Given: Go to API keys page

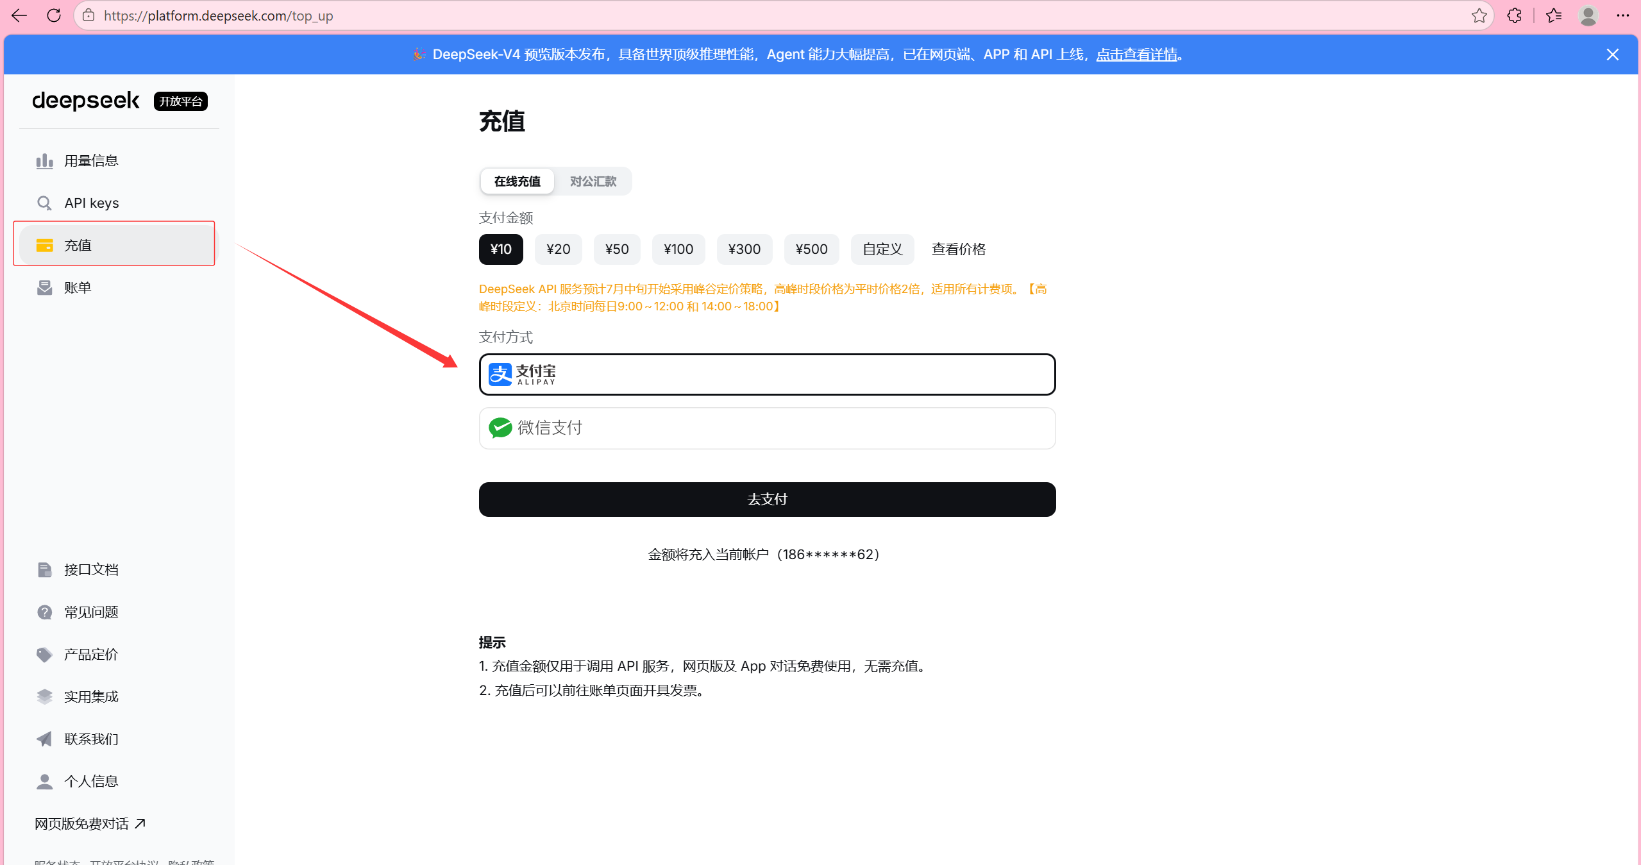Looking at the screenshot, I should (119, 203).
